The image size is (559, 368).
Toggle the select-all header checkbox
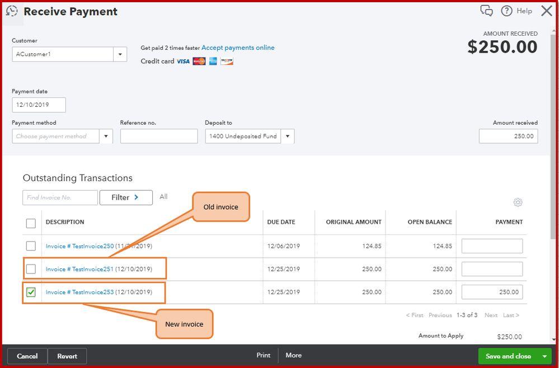point(31,223)
